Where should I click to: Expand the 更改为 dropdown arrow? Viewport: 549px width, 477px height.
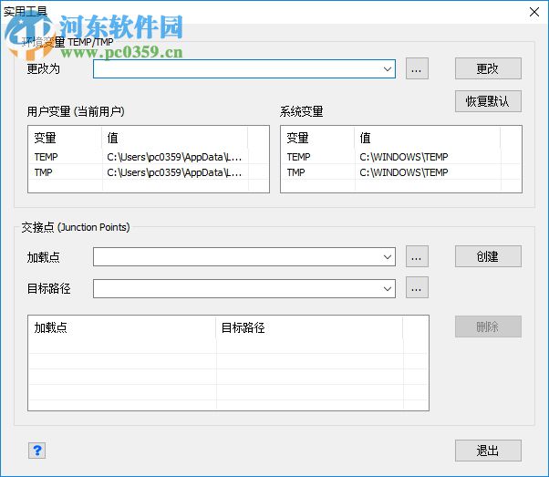[388, 69]
